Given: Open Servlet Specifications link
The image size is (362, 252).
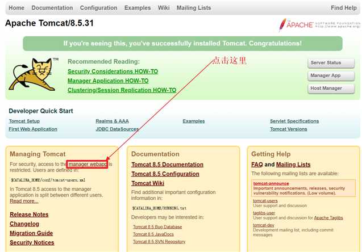Looking at the screenshot, I should [x=294, y=121].
